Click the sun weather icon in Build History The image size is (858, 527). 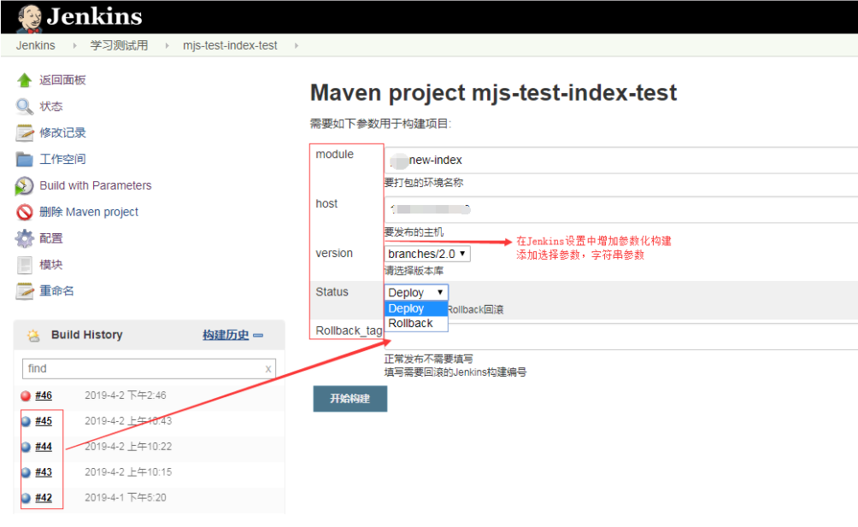pyautogui.click(x=32, y=335)
